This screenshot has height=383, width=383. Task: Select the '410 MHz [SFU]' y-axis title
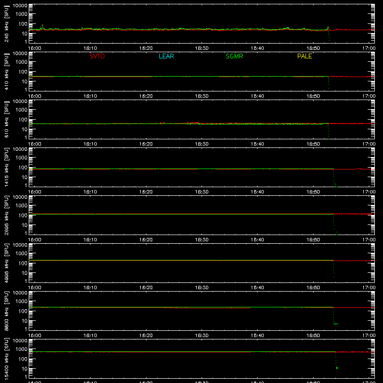click(6, 71)
